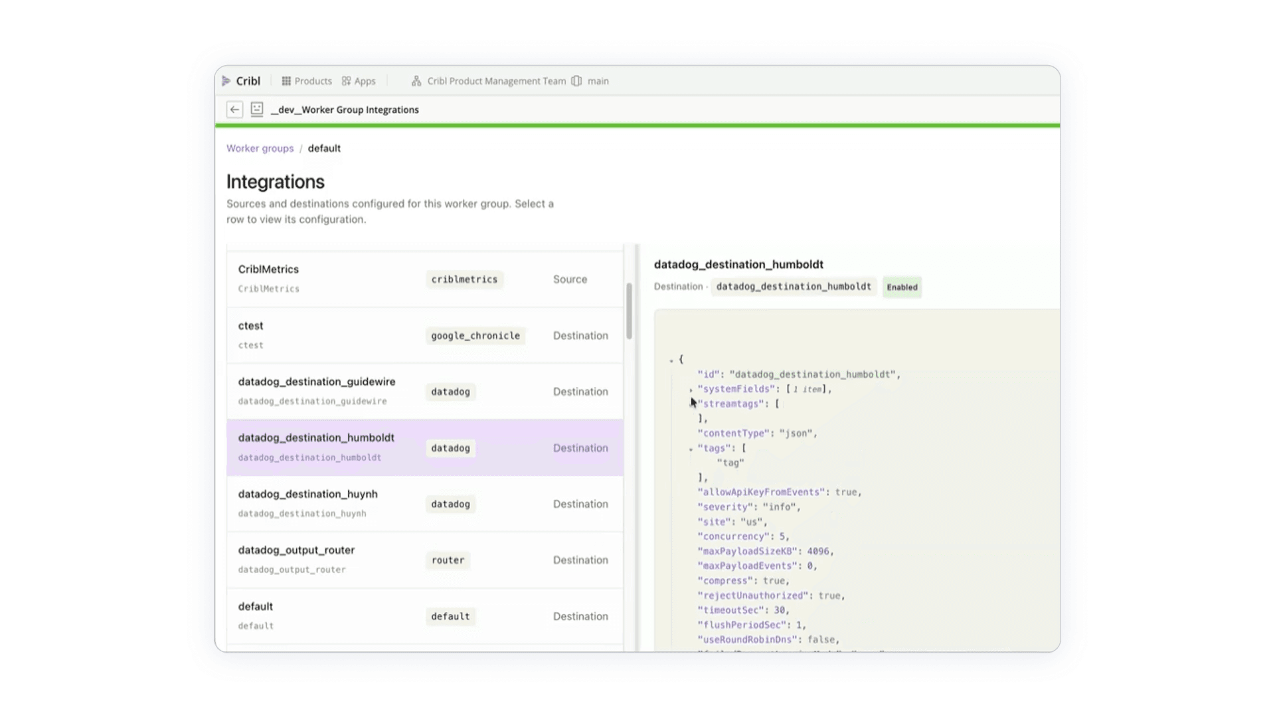Click the timeoutSec line

tap(744, 610)
